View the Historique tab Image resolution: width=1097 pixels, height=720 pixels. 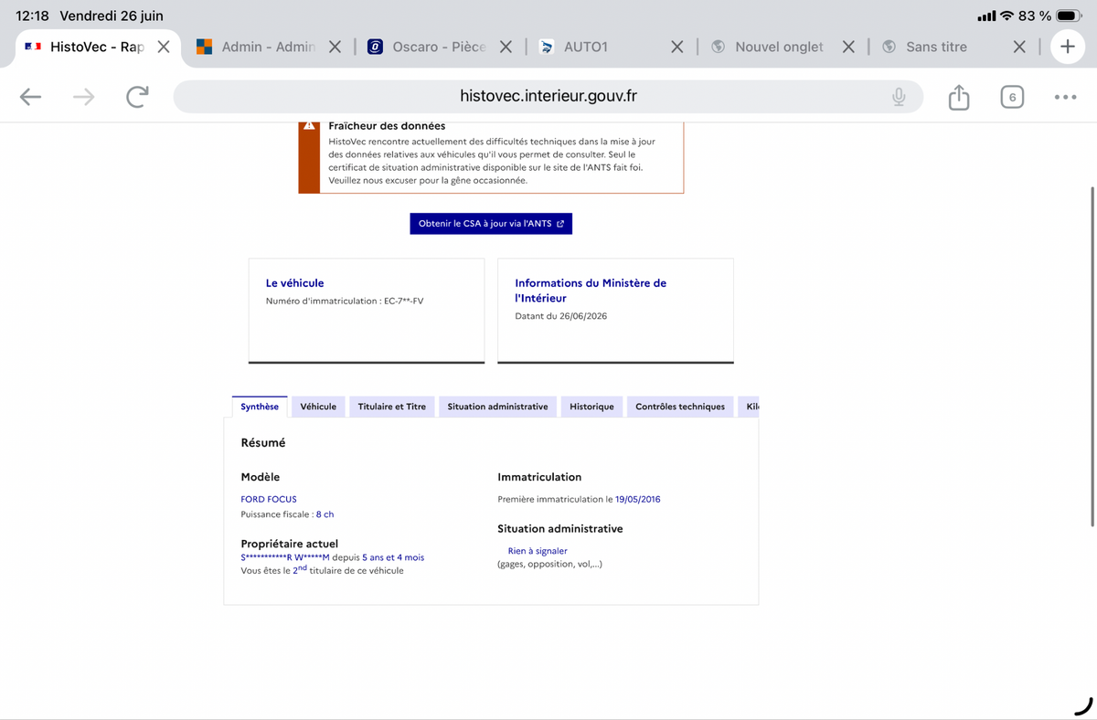click(591, 407)
